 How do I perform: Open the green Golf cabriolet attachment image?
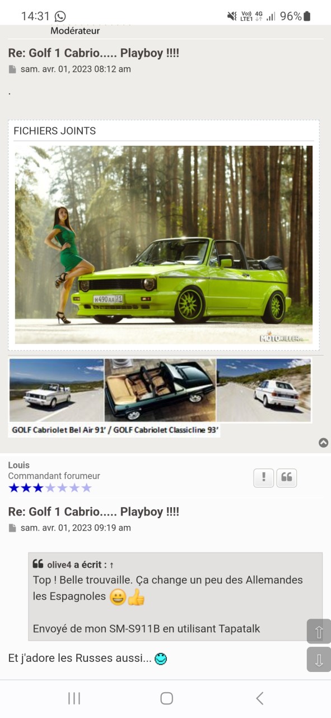point(164,245)
